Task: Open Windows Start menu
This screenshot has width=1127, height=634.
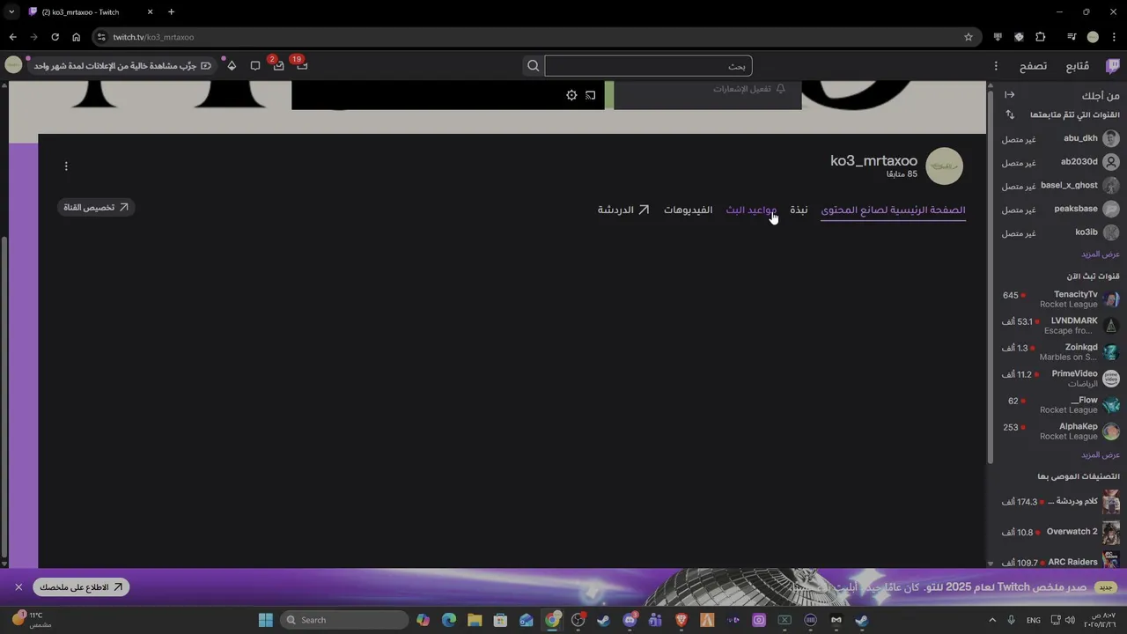Action: [266, 620]
